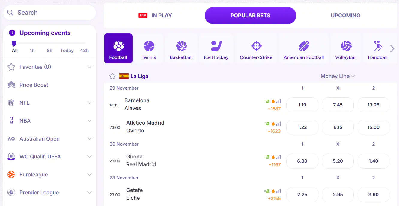Bet on Barcelona win at 1.19
The image size is (399, 206).
coord(302,105)
